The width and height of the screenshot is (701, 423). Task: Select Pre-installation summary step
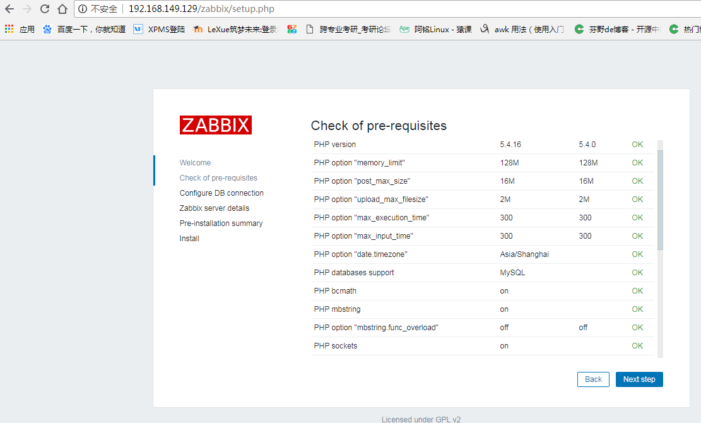[x=221, y=223]
